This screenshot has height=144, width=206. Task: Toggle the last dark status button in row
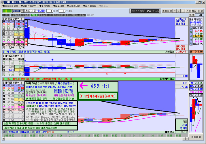click(81, 15)
